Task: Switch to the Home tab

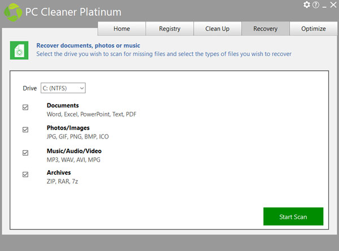Action: coord(121,28)
